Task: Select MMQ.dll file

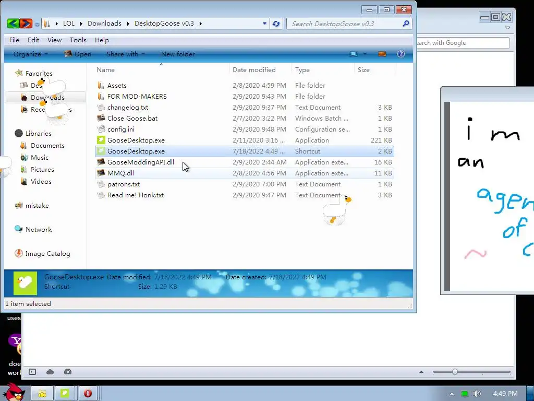Action: click(x=245, y=173)
